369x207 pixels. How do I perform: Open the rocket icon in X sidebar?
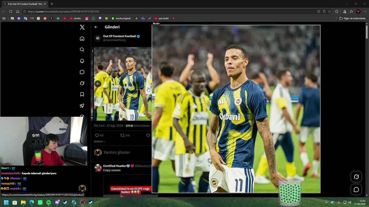point(82,106)
